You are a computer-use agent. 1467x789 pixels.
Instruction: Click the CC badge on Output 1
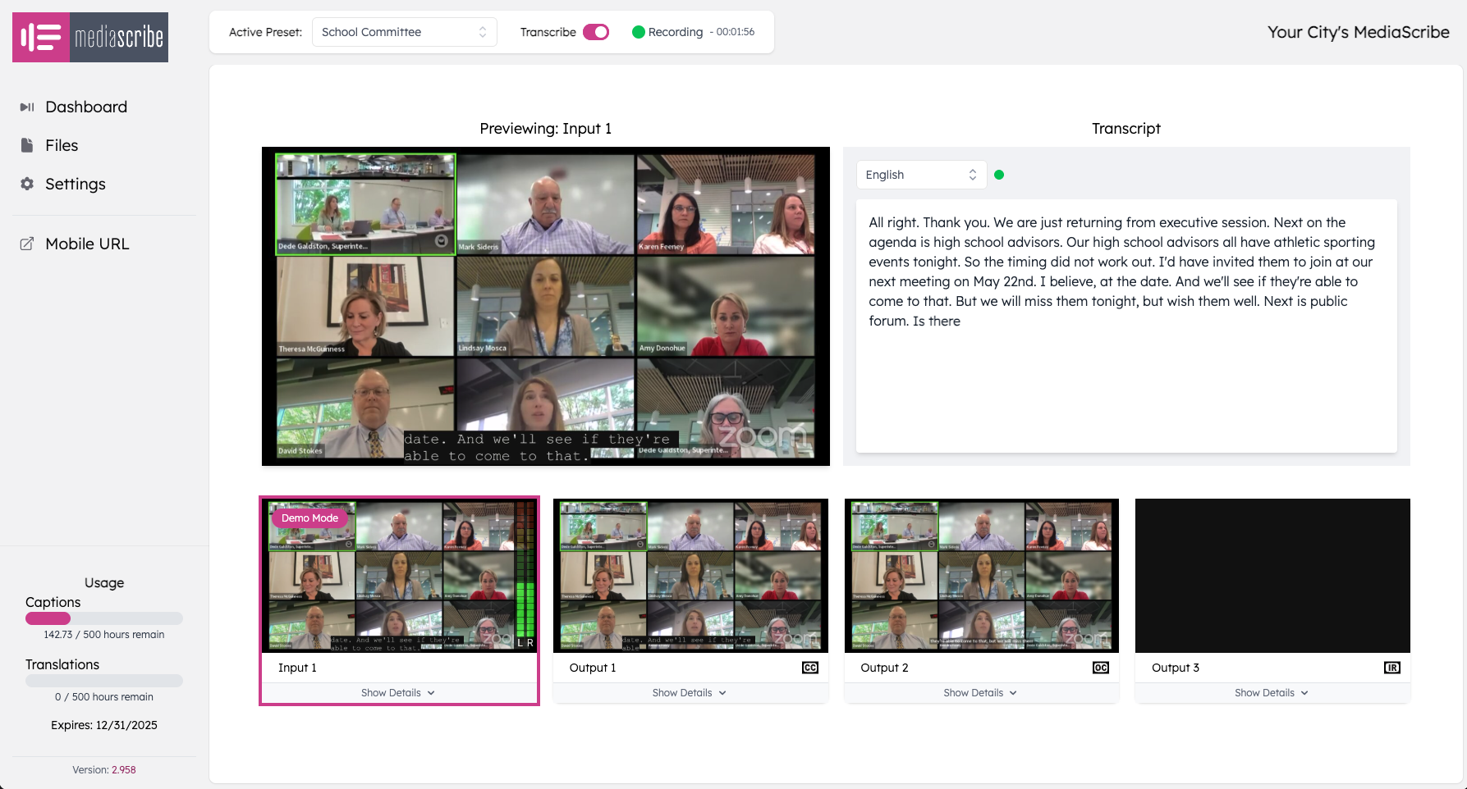click(810, 667)
